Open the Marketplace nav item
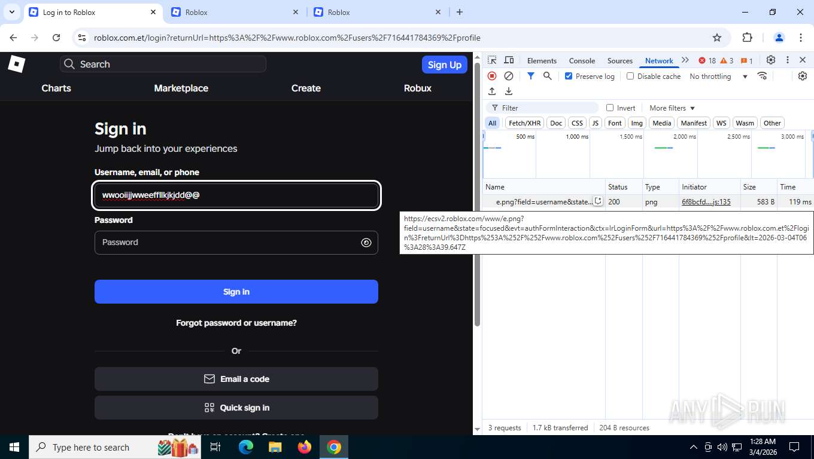814x459 pixels. point(181,88)
